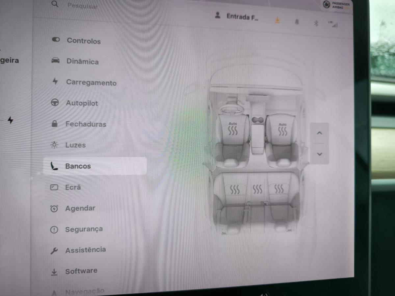
Task: Open the Navegação section
Action: [78, 291]
